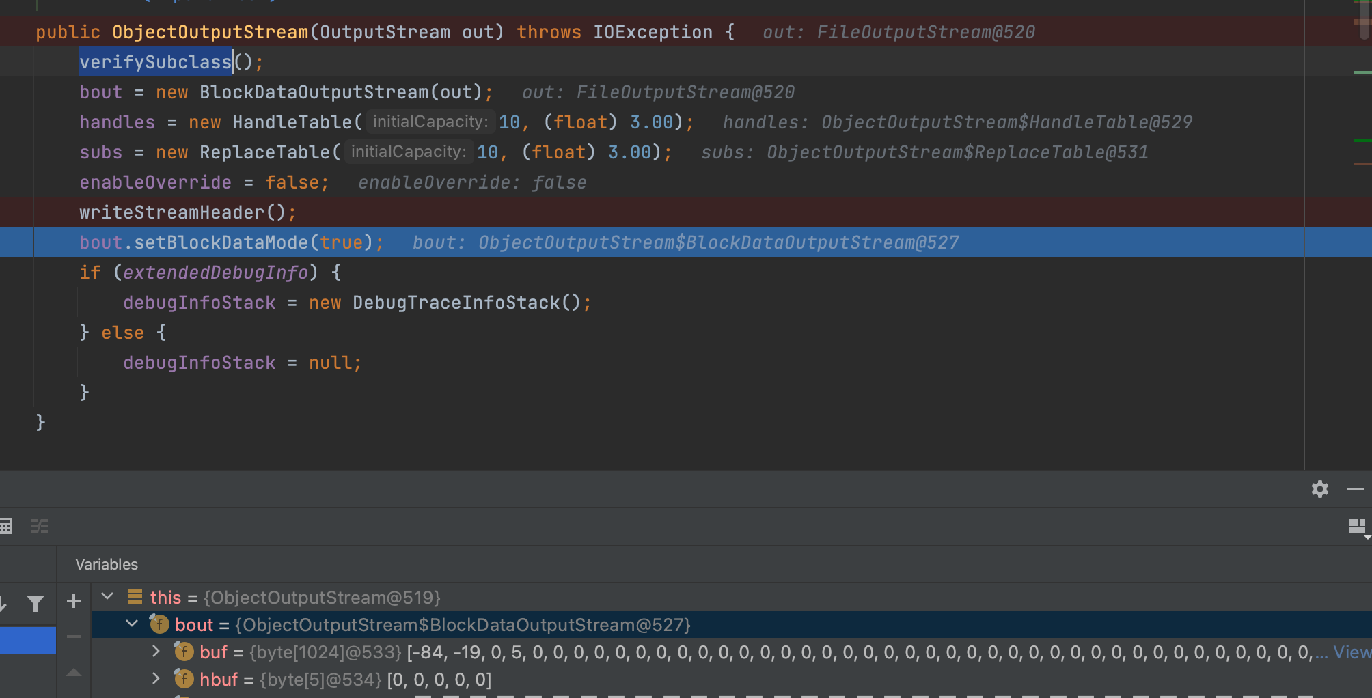Image resolution: width=1372 pixels, height=698 pixels.
Task: Collapse the 'bout' variable node
Action: pyautogui.click(x=132, y=624)
